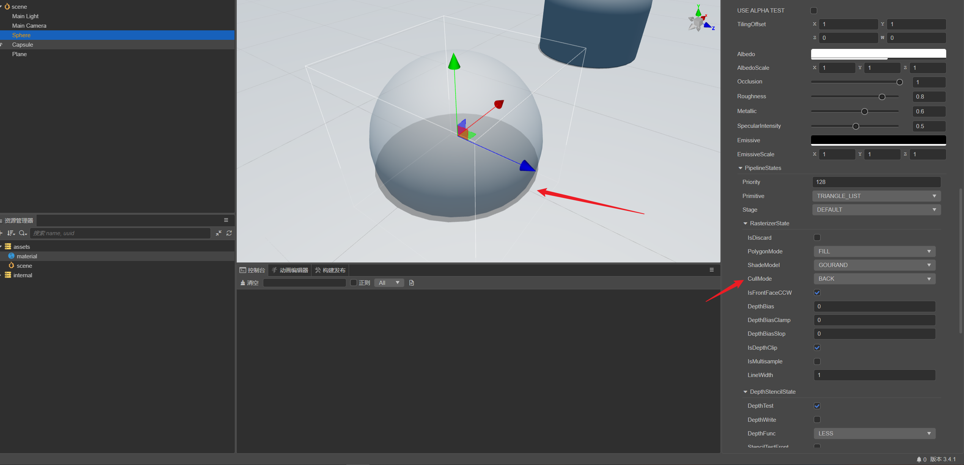The width and height of the screenshot is (964, 465).
Task: Click the asset sort order icon
Action: [11, 233]
